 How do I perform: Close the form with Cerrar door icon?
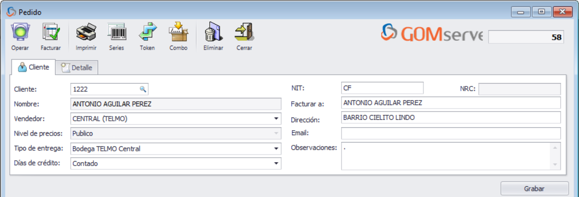[x=244, y=32]
